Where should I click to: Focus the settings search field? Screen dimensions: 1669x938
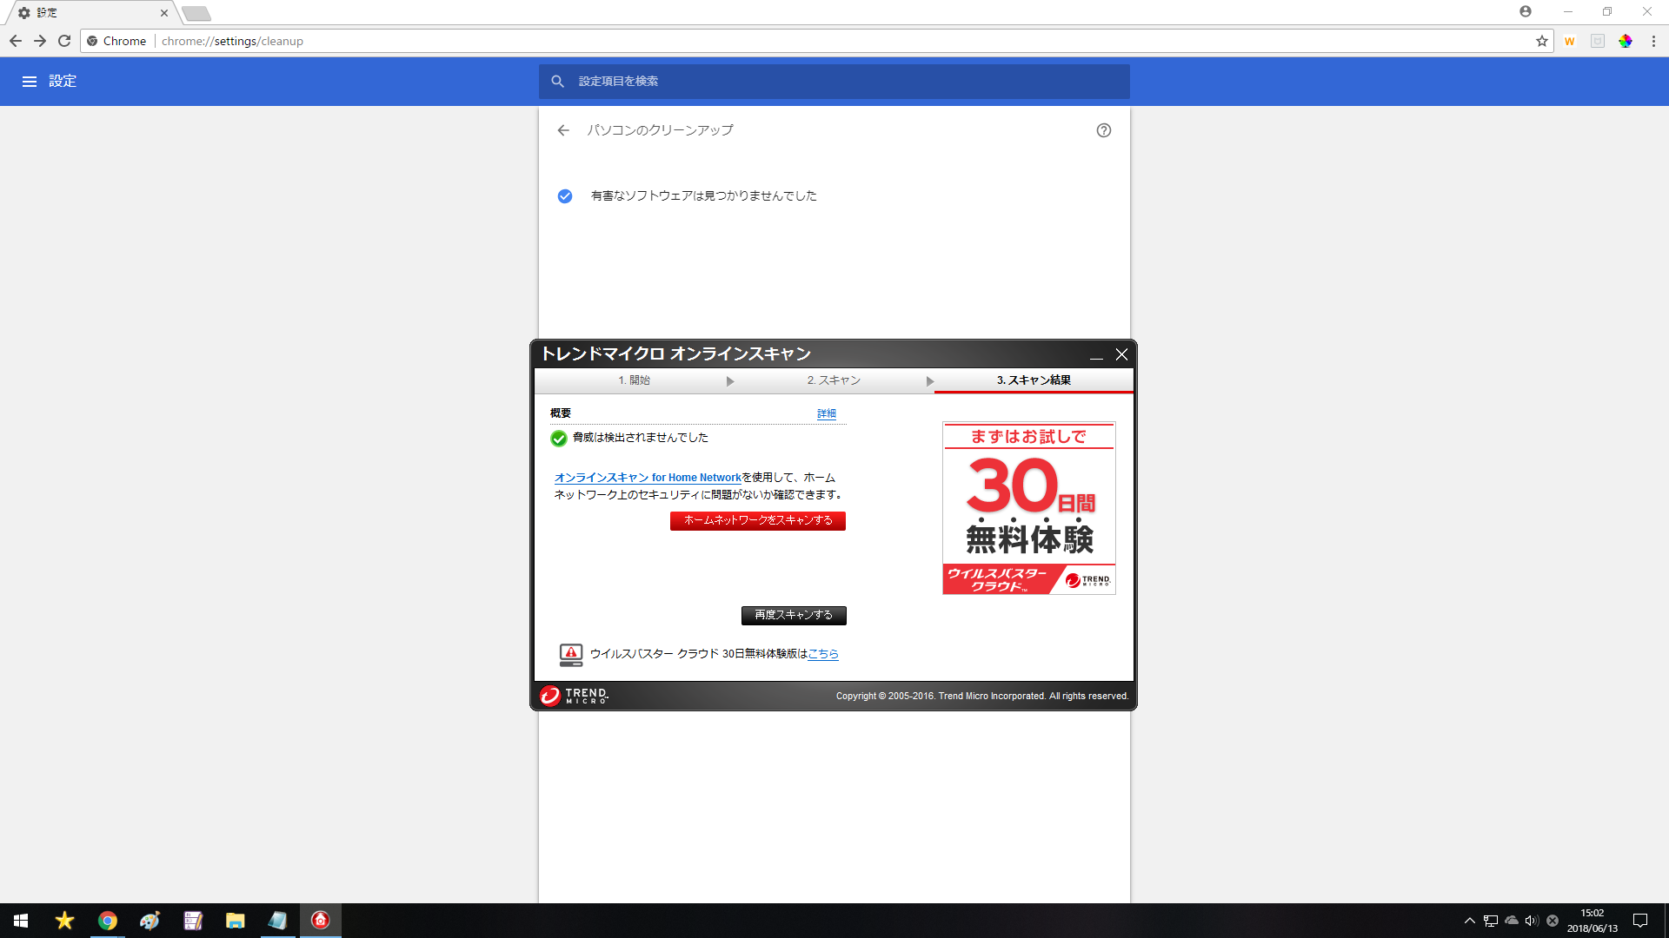coord(834,82)
